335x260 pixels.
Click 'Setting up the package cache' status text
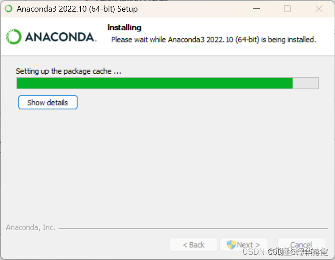click(69, 71)
